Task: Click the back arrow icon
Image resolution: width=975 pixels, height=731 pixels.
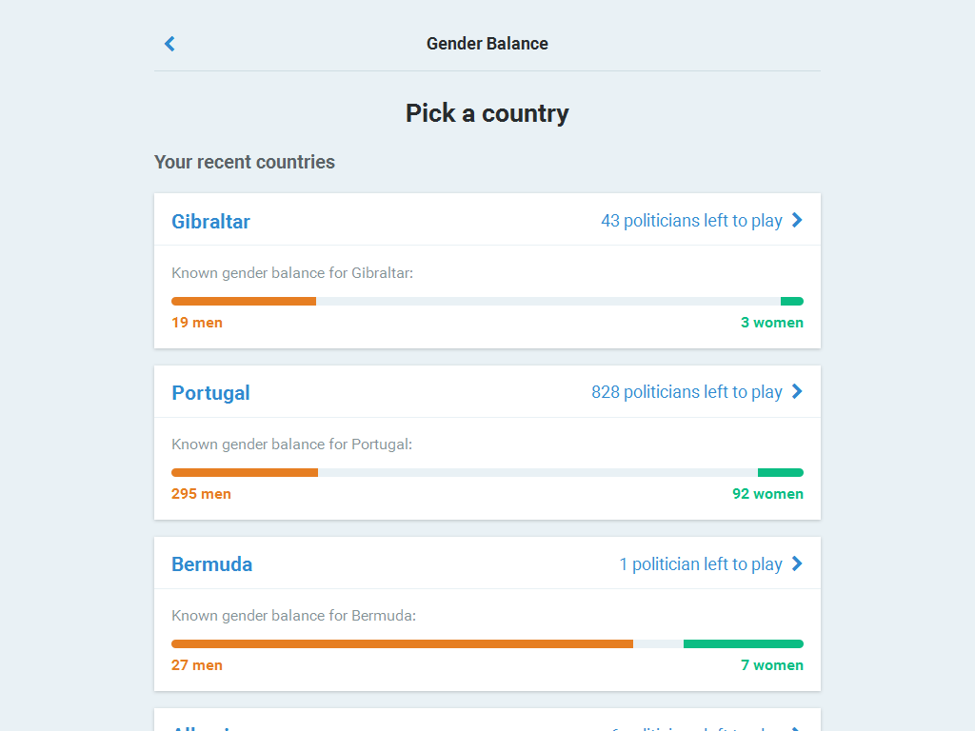Action: point(169,44)
